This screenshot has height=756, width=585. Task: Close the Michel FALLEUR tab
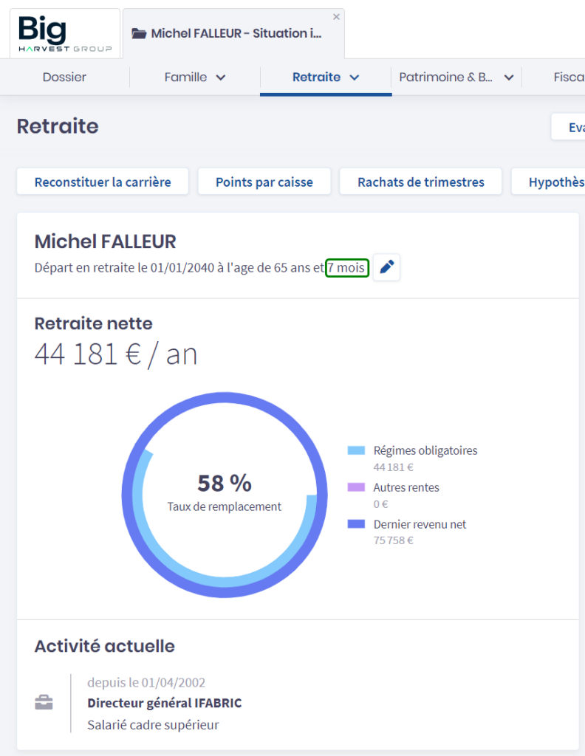click(336, 16)
